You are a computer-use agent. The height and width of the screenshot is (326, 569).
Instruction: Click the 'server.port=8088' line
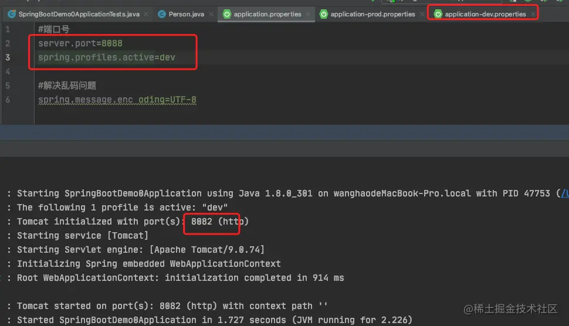[80, 43]
